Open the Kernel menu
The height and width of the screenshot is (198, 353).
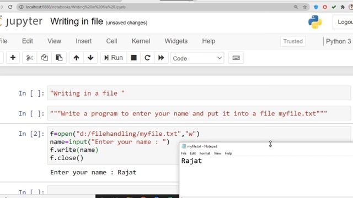tap(141, 41)
